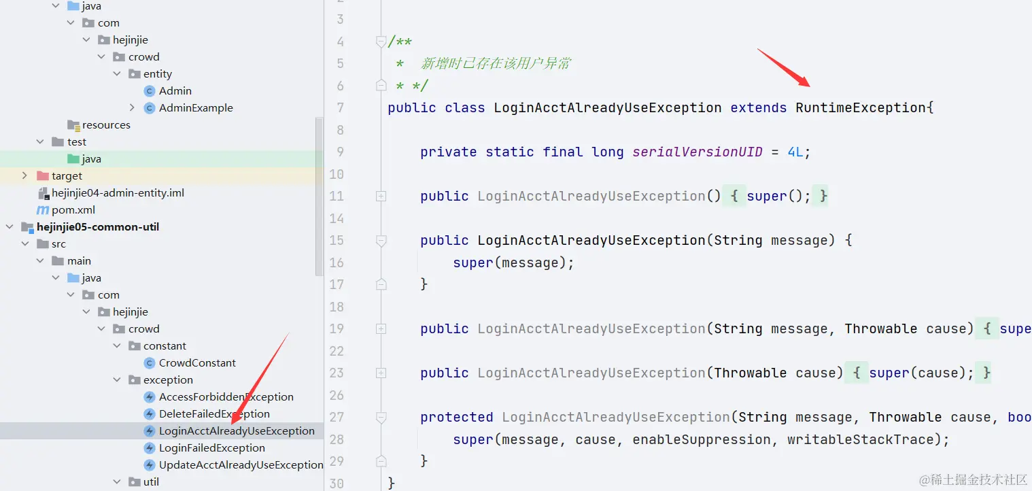Viewport: 1032px width, 491px height.
Task: Click line number 7 in the gutter
Action: click(340, 107)
